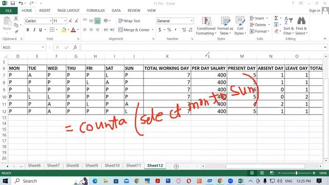Click Format cells button
The height and width of the screenshot is (185, 329).
(259, 31)
